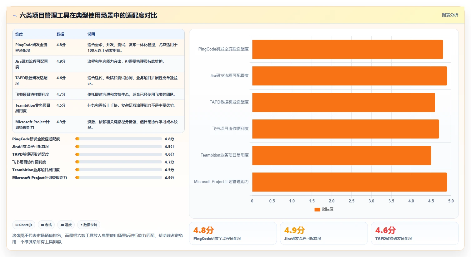
Task: Click the x-axis tick label 5.0
Action: pyautogui.click(x=451, y=201)
